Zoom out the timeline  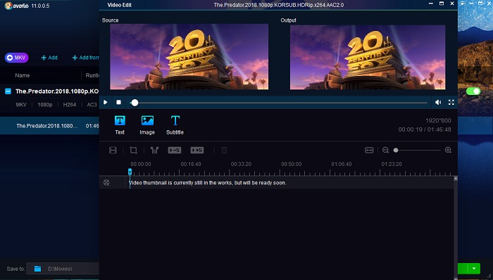(x=385, y=151)
